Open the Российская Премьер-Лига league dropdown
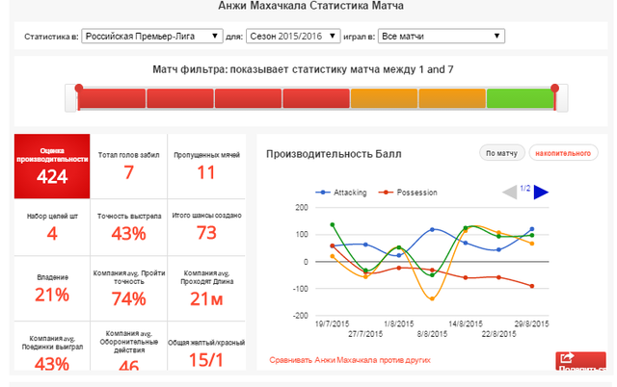 click(x=152, y=37)
